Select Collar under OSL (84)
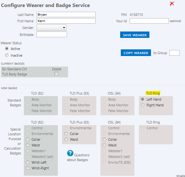The height and width of the screenshot is (177, 185). tap(104, 139)
